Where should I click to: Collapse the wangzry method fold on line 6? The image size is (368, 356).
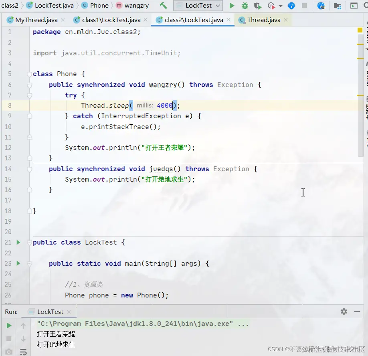pos(30,85)
